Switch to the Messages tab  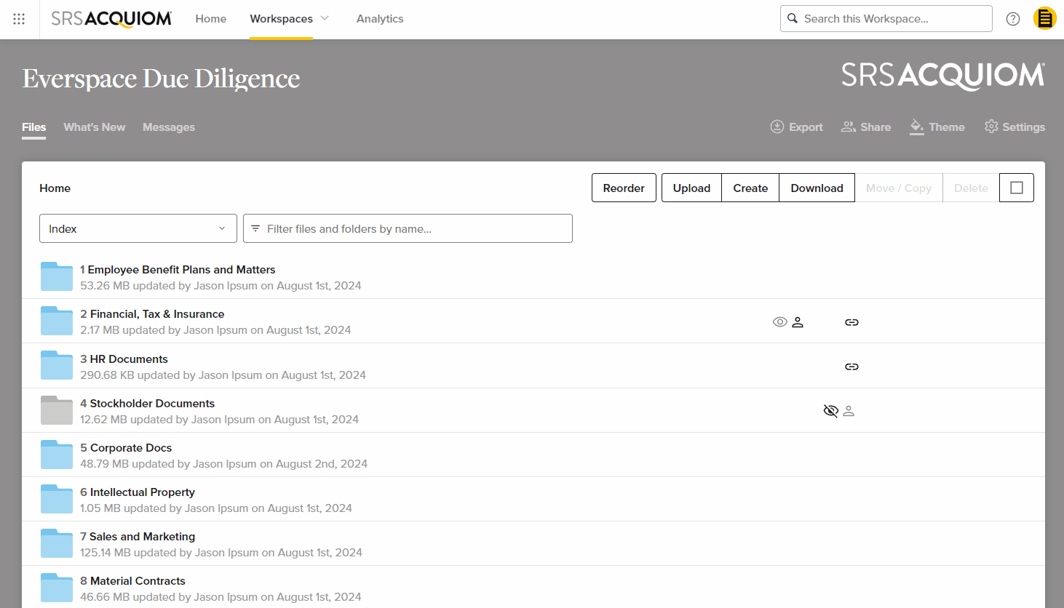click(169, 127)
